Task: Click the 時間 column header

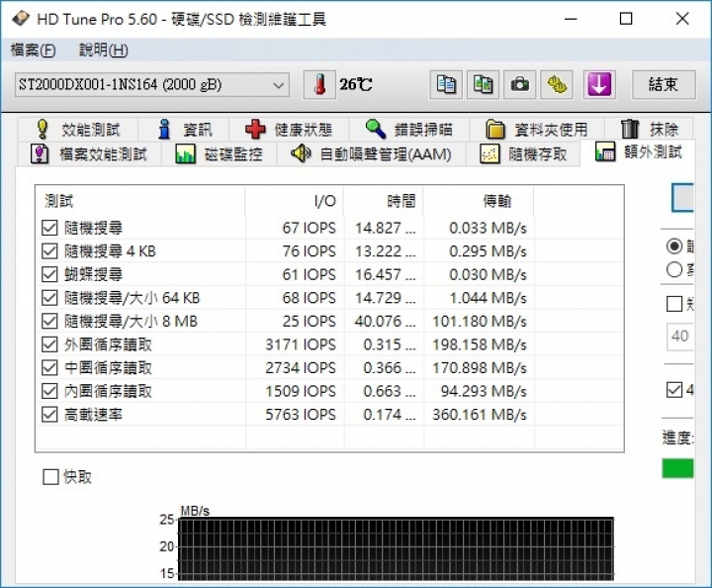Action: click(x=384, y=201)
